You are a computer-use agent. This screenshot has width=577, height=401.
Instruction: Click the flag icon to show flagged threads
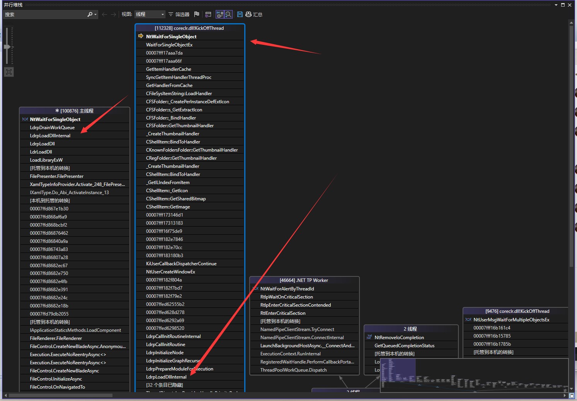click(197, 14)
